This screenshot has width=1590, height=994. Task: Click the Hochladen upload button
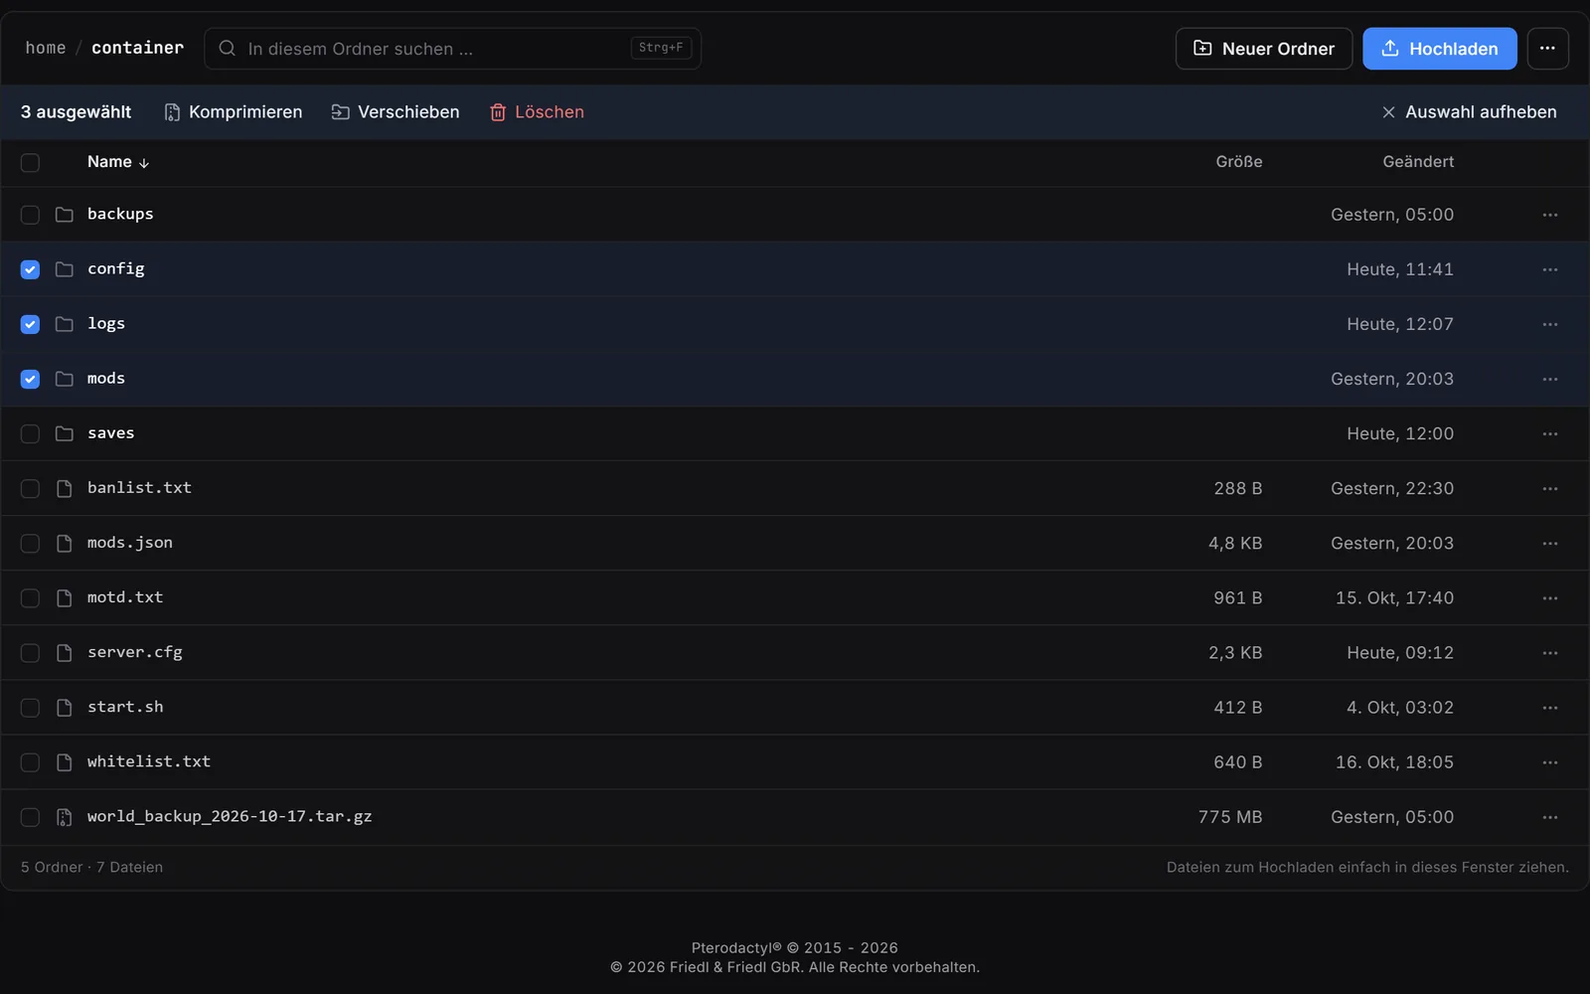pyautogui.click(x=1440, y=49)
